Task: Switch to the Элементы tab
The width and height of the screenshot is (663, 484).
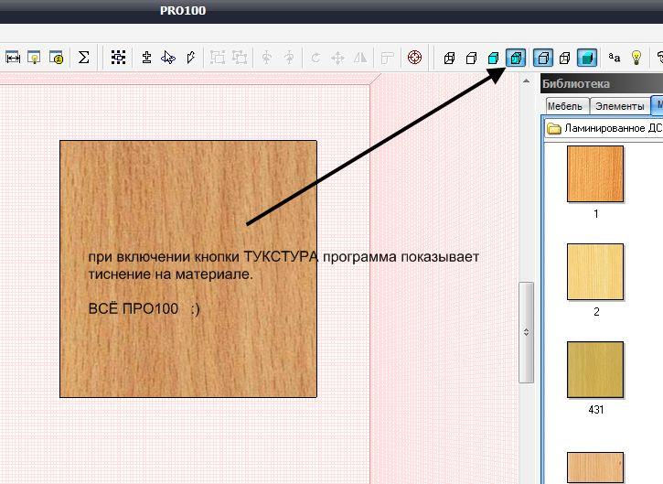Action: click(x=619, y=106)
